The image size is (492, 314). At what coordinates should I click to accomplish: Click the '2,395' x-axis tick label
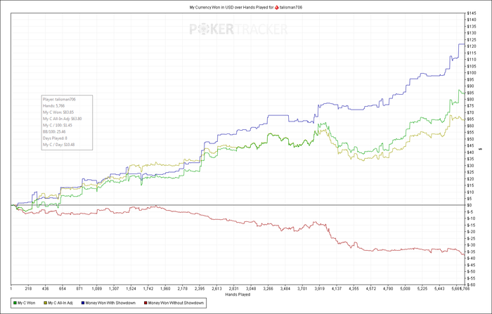click(x=199, y=289)
